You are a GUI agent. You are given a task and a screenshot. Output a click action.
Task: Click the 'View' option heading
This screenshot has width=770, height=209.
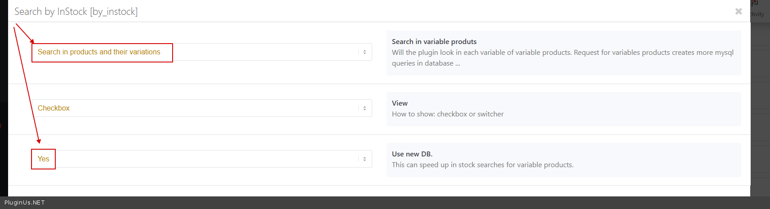[400, 103]
